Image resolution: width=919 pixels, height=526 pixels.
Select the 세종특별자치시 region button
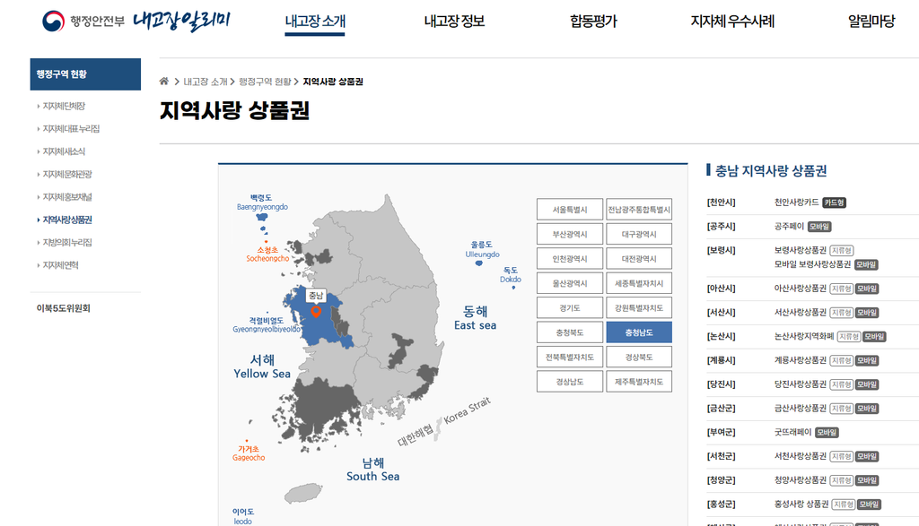[x=639, y=283]
